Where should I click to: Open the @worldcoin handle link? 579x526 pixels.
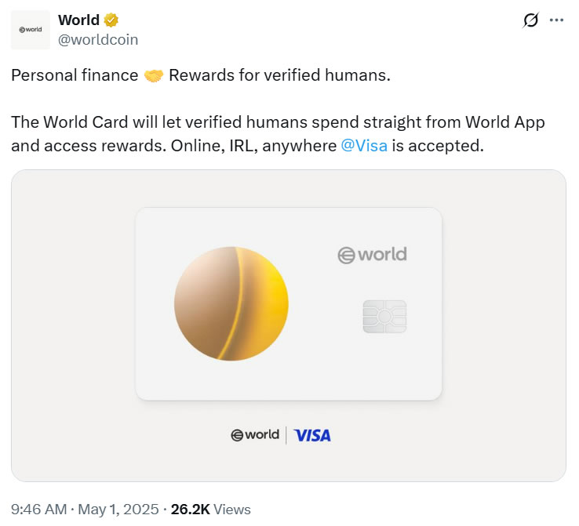coord(98,39)
